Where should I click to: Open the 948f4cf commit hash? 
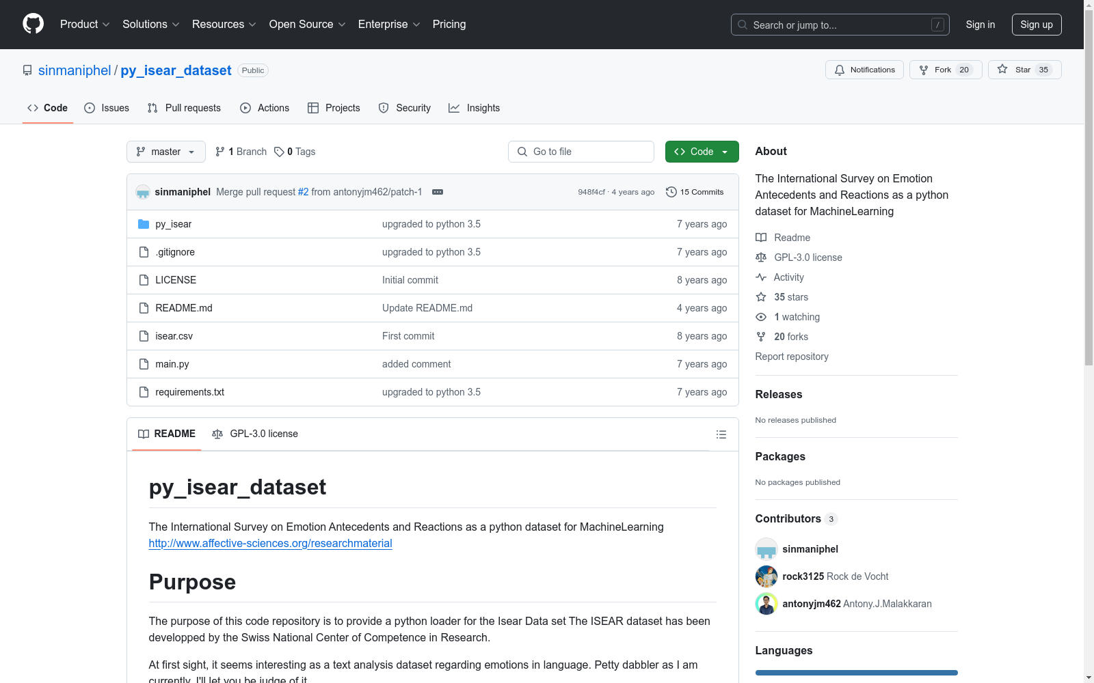(x=591, y=193)
